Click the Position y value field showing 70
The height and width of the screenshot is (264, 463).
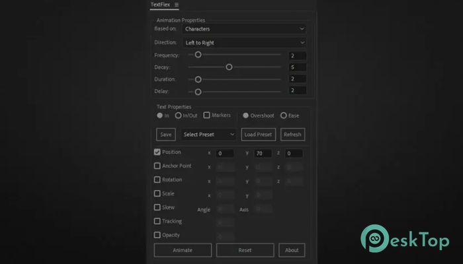[263, 153]
